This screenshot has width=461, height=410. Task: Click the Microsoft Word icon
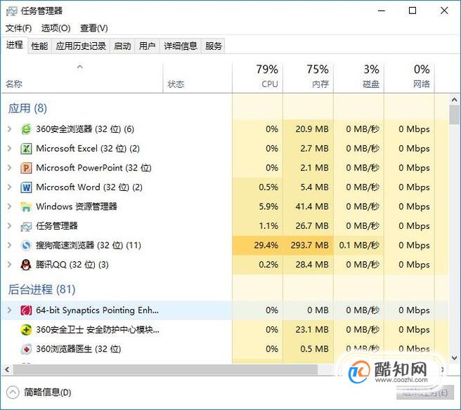26,187
